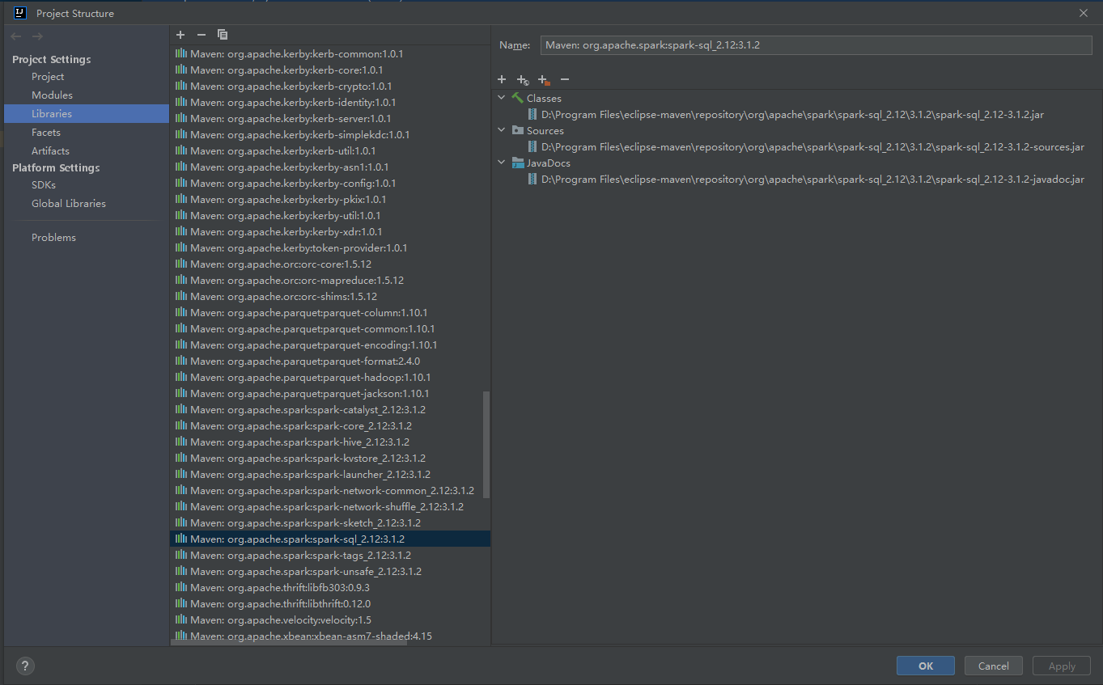Remove the selected library from list

202,35
